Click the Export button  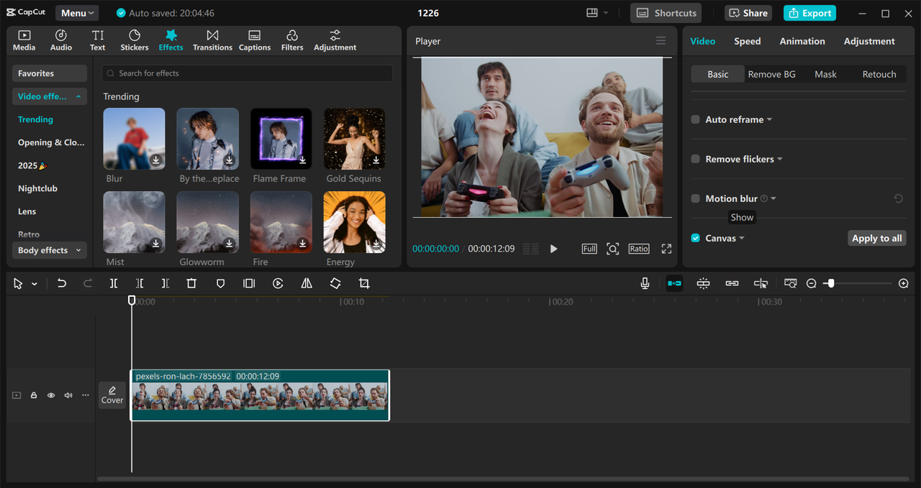(809, 13)
